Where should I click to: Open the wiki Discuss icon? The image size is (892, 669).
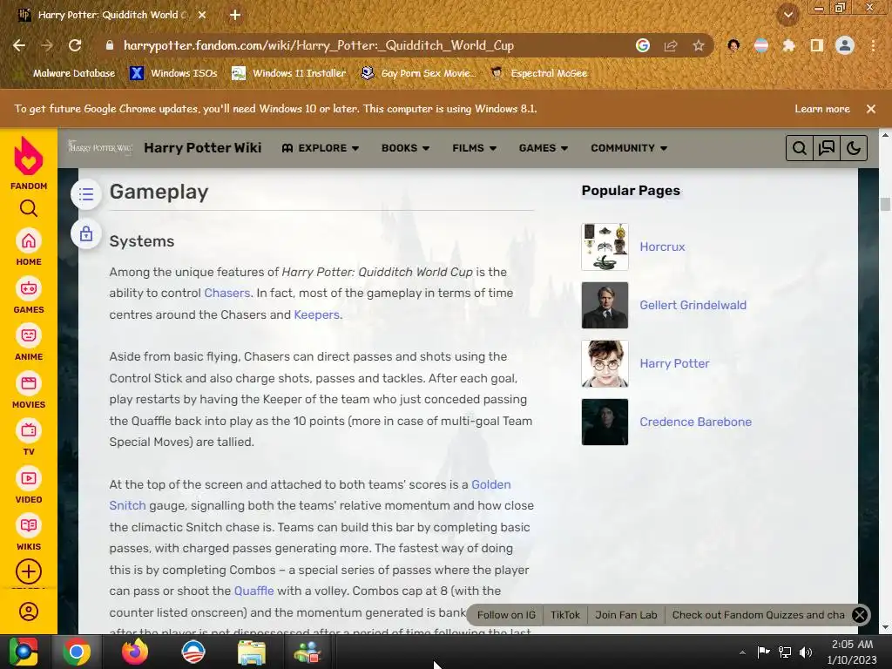click(827, 148)
